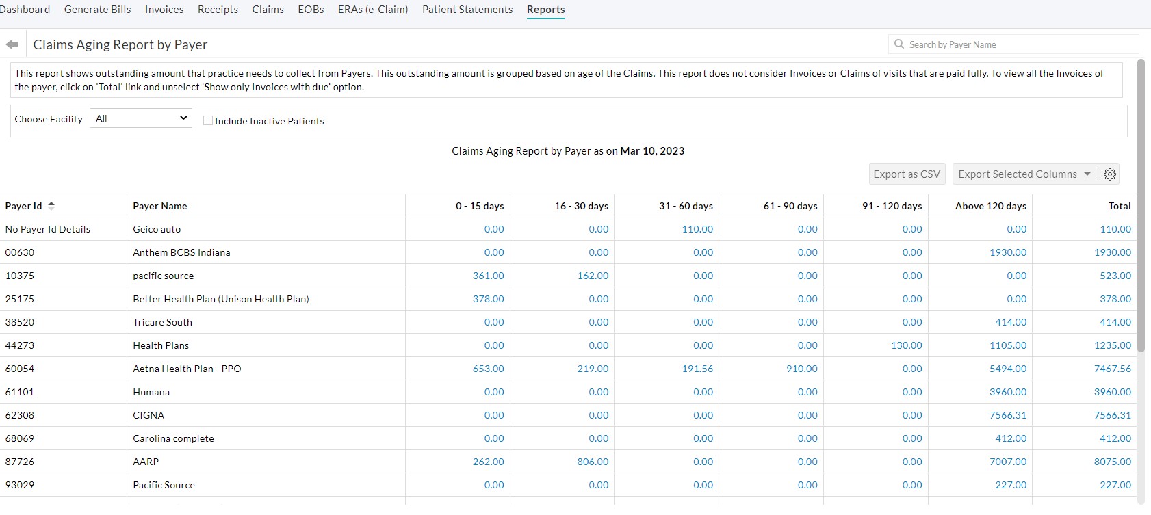Click the search magnifier icon
Viewport: 1151px width, 515px height.
(899, 44)
